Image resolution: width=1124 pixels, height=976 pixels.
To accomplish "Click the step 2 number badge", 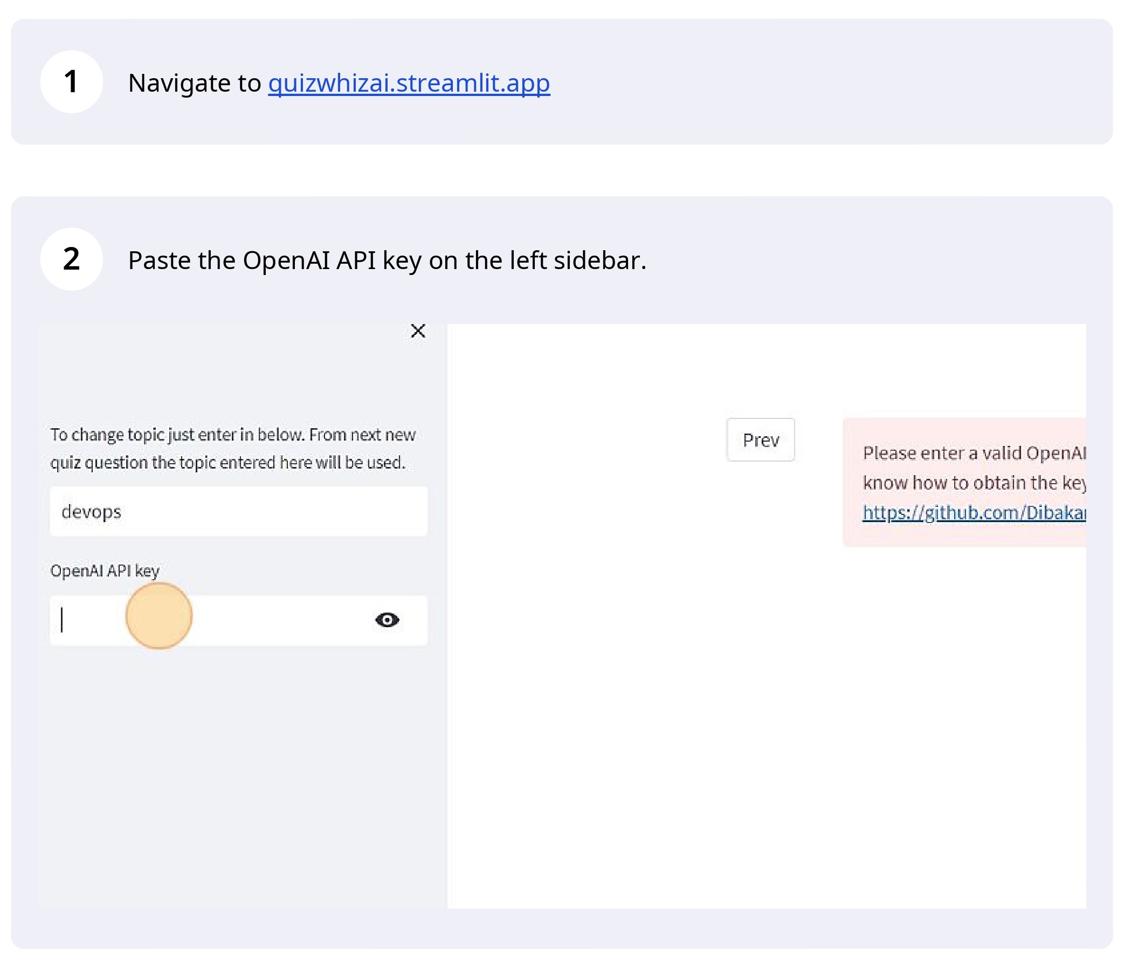I will pos(71,259).
